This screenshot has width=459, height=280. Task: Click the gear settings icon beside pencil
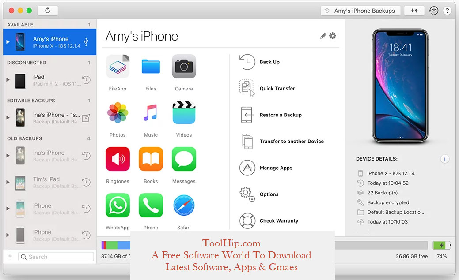(333, 36)
